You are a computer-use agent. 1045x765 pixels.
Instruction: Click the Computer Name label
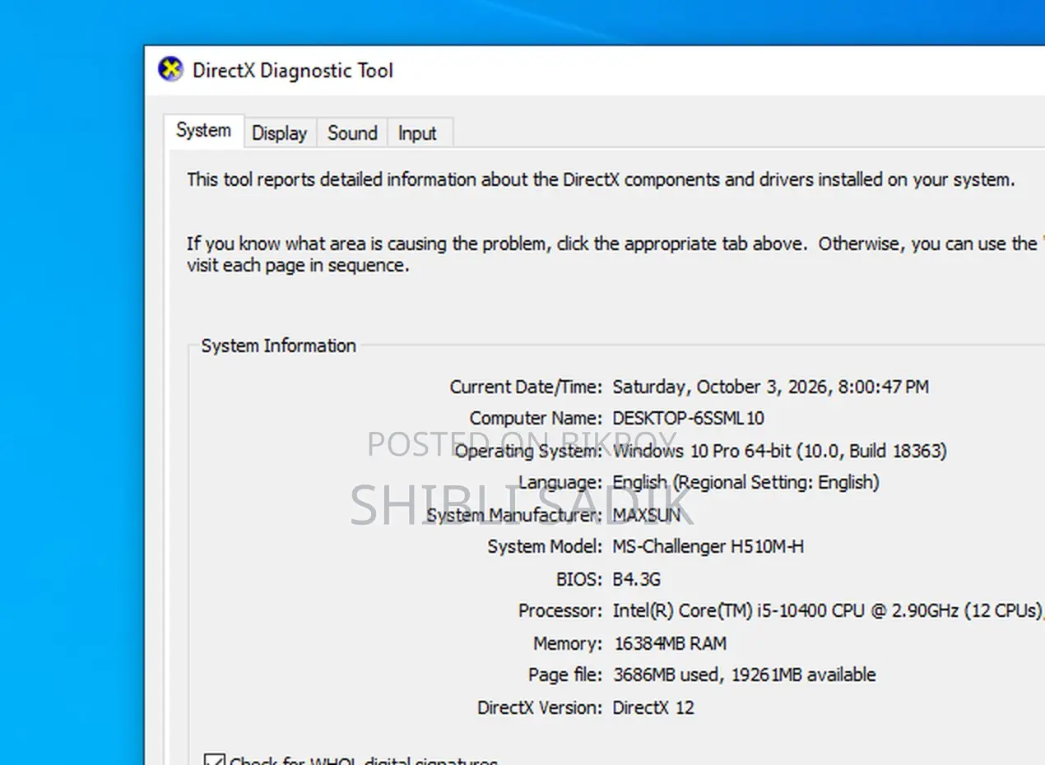pyautogui.click(x=536, y=419)
